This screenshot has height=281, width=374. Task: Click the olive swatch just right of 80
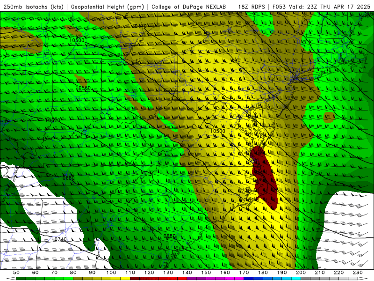[x=78, y=279]
